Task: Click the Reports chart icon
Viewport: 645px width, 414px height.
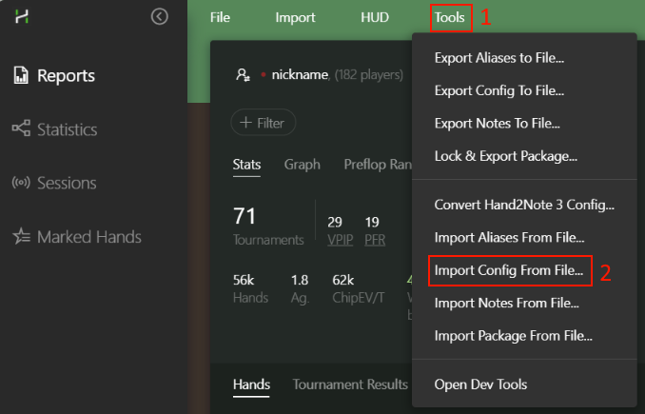Action: tap(20, 76)
